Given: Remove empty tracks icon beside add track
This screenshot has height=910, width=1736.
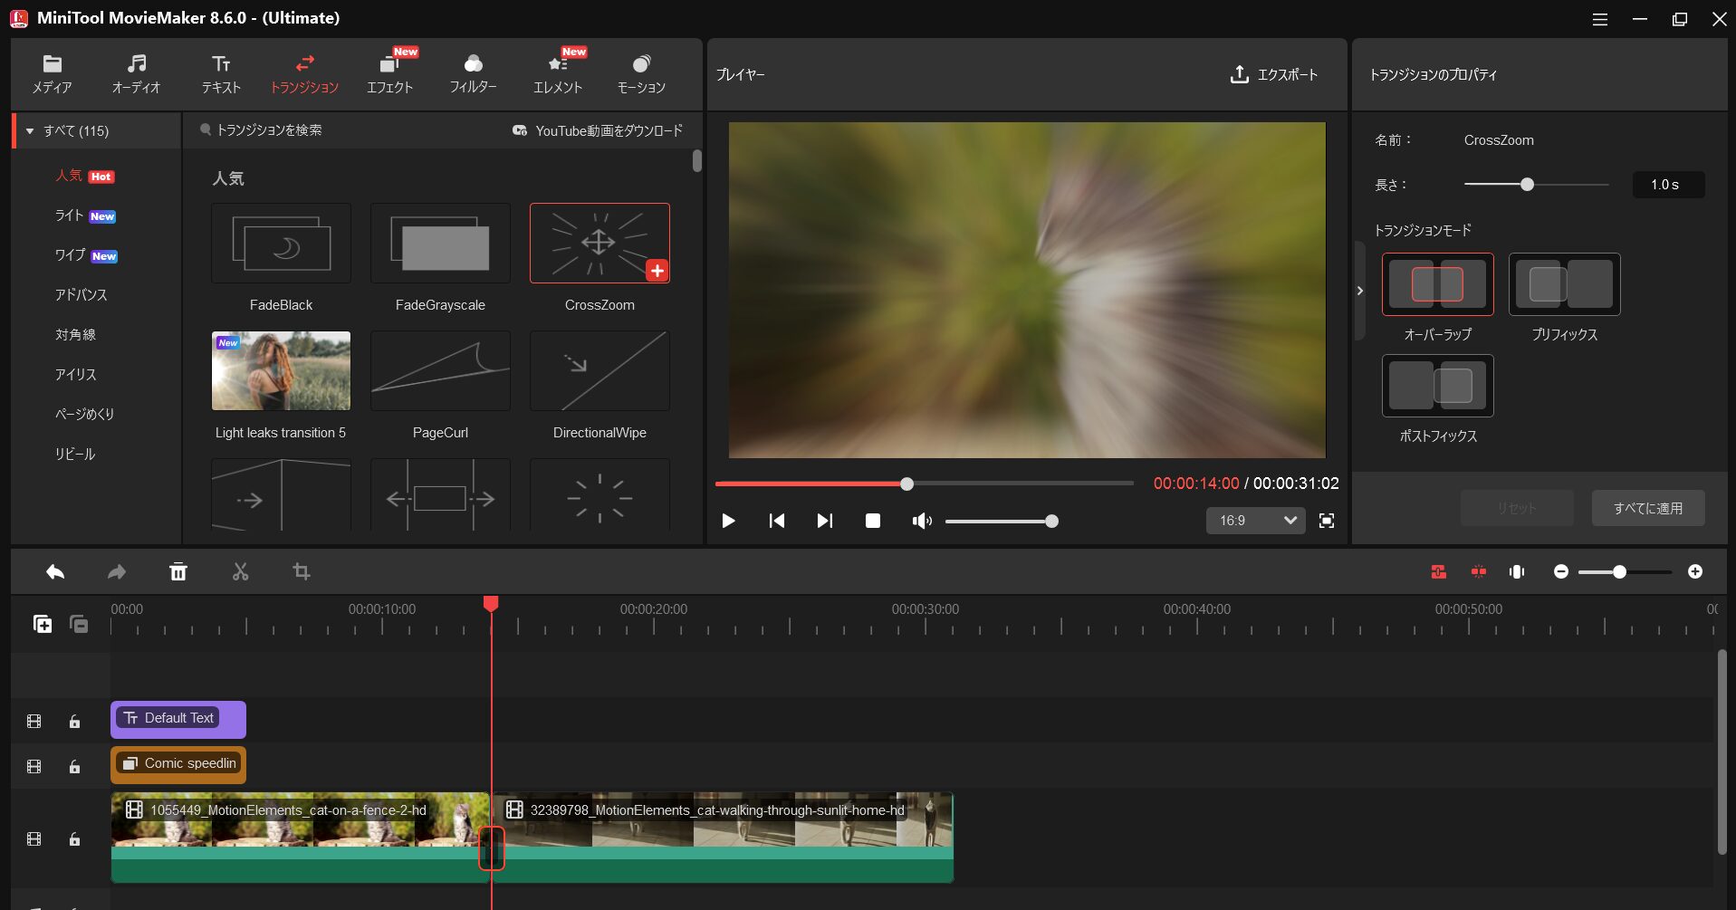Looking at the screenshot, I should [x=79, y=624].
